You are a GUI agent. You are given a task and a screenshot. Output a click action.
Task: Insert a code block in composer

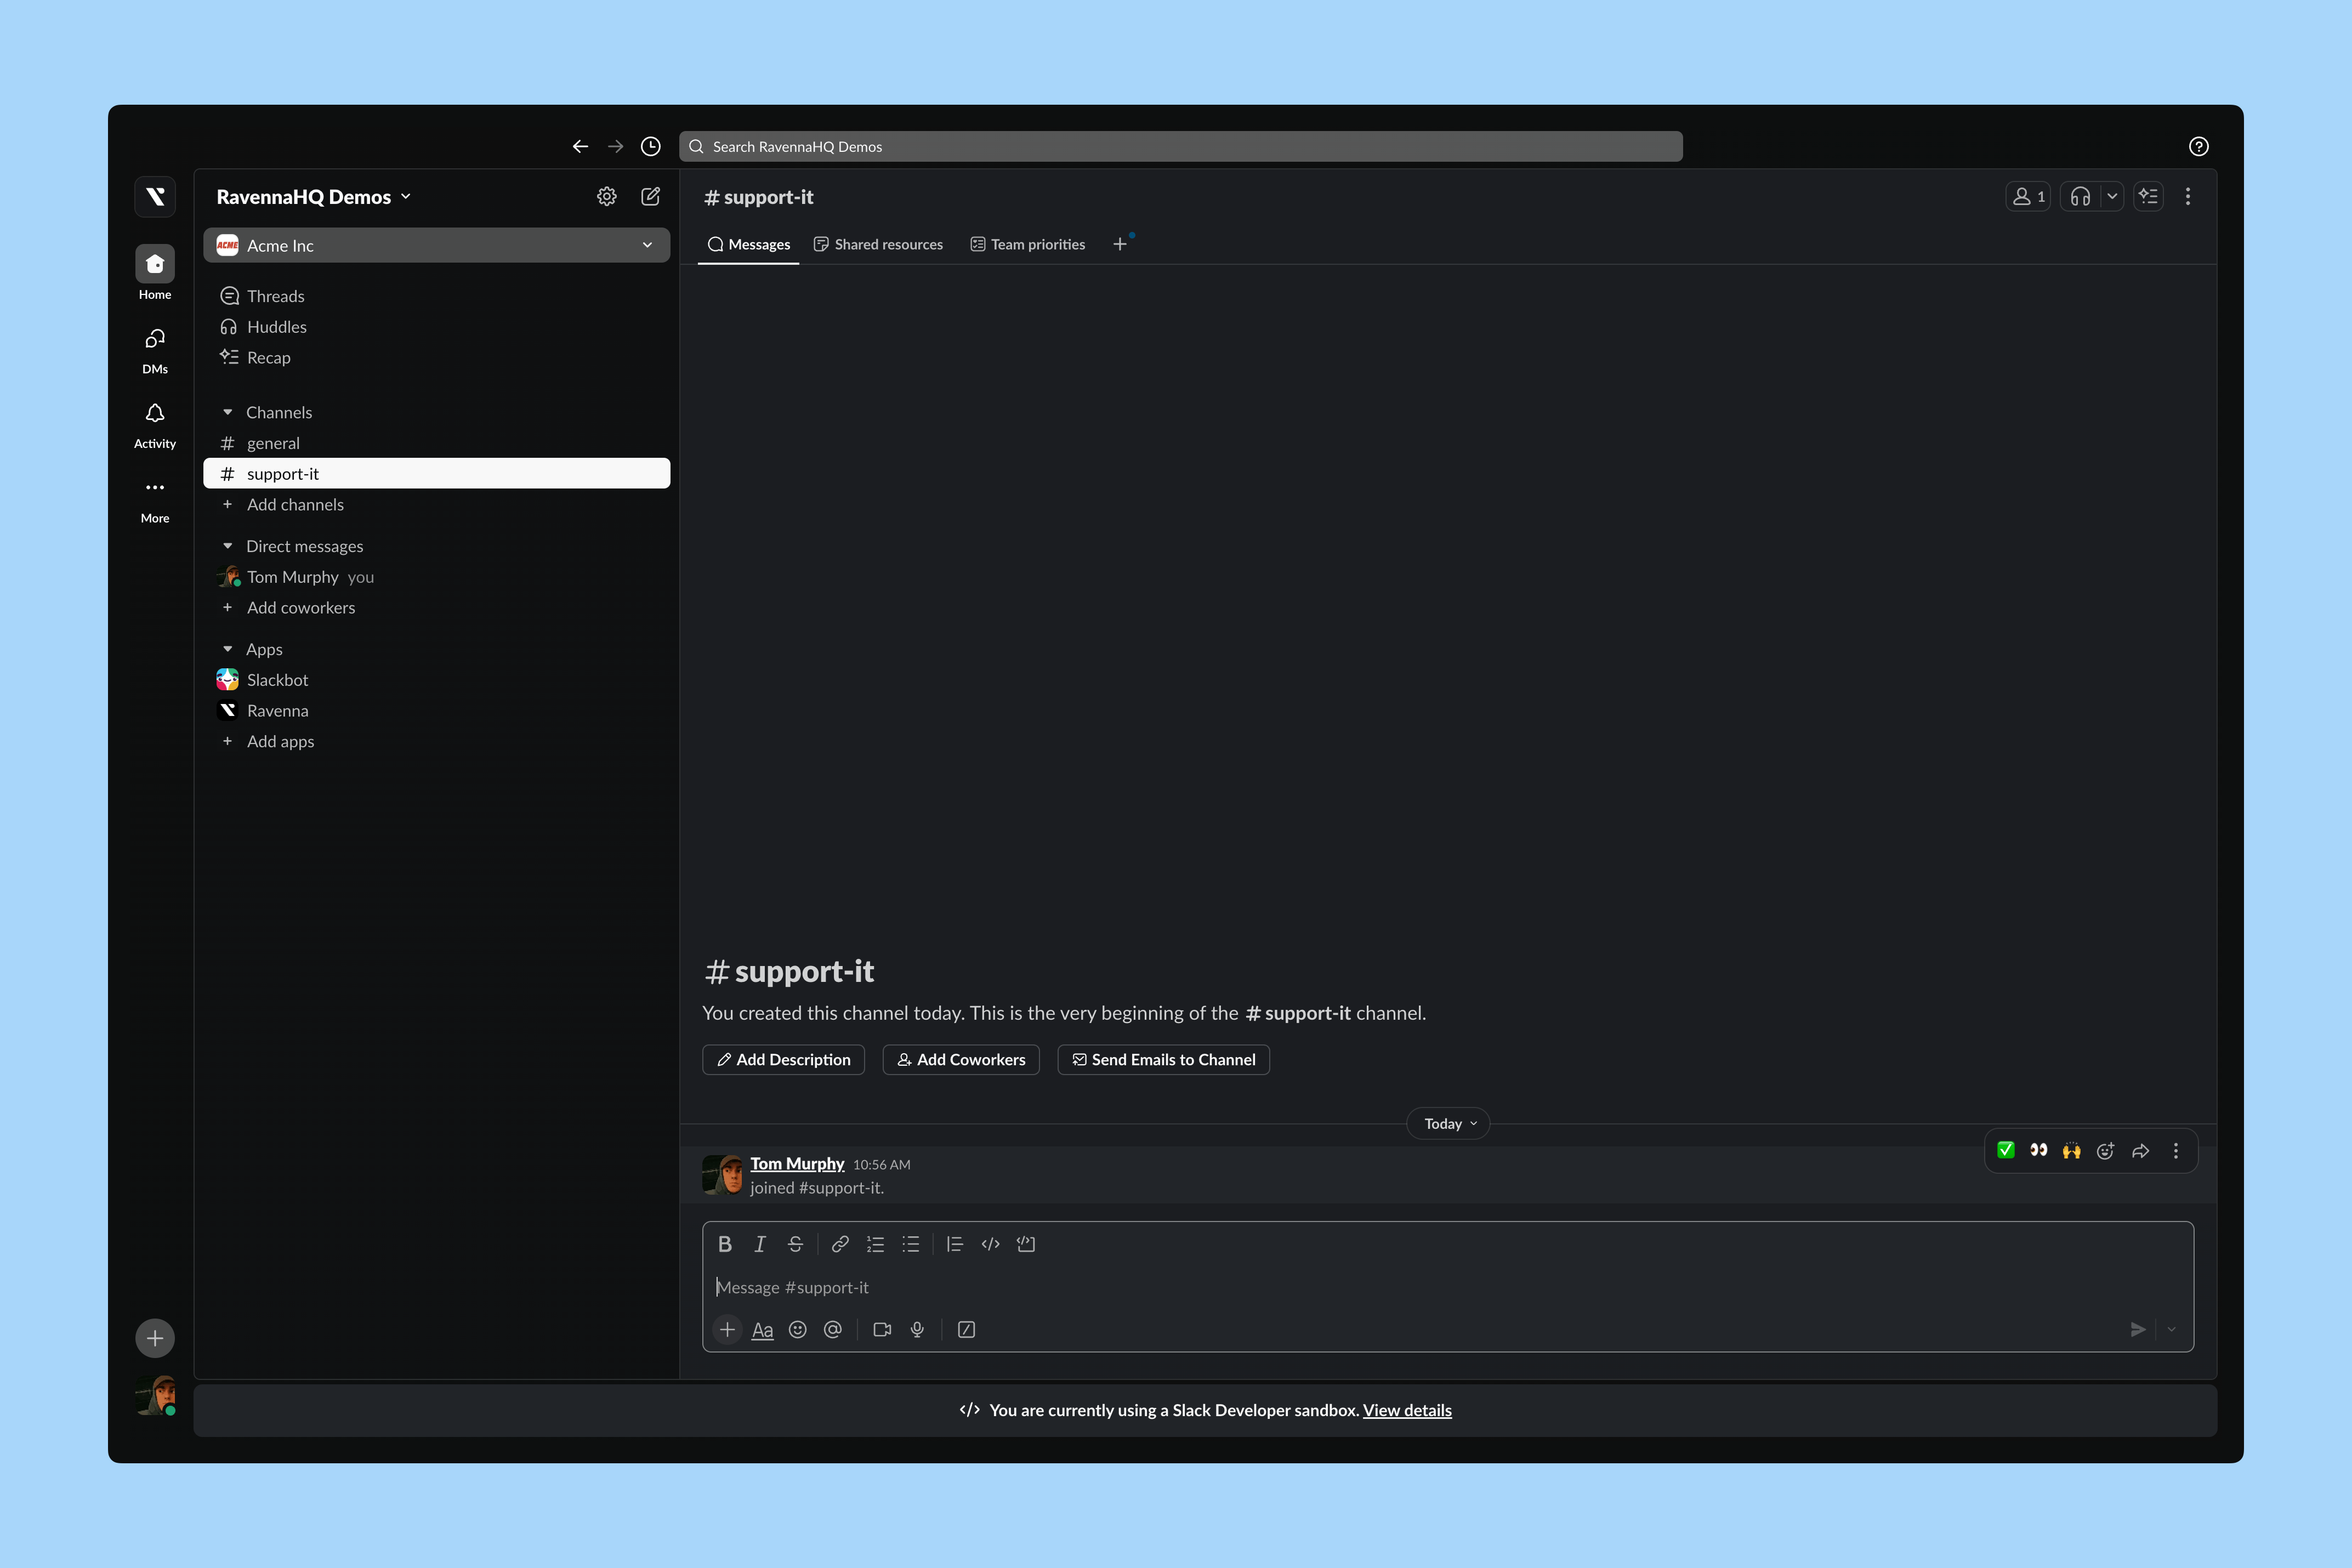click(x=1025, y=1244)
